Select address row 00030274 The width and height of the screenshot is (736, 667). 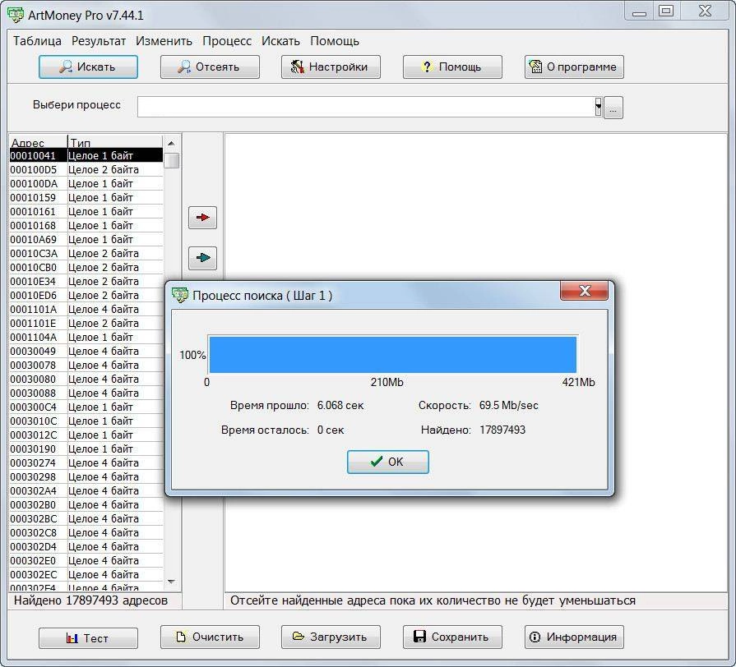86,463
